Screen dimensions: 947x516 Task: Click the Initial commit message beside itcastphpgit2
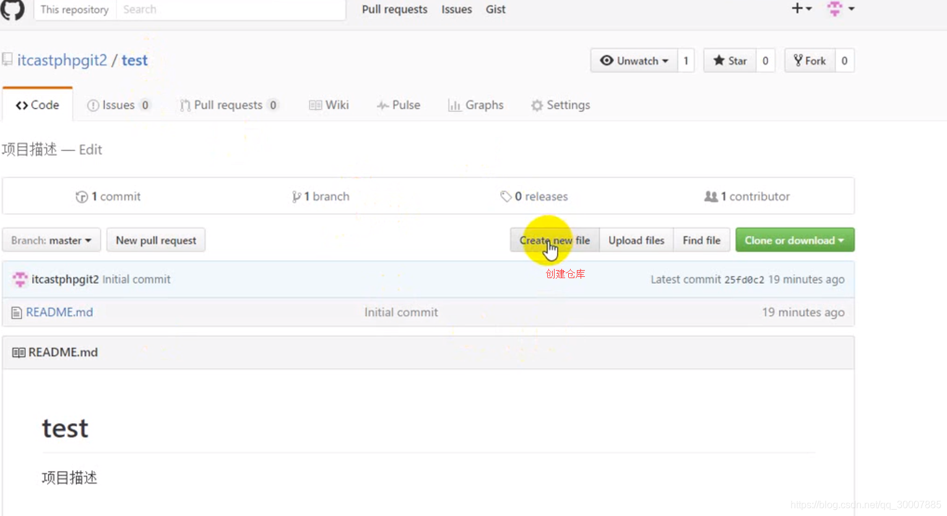pyautogui.click(x=136, y=279)
